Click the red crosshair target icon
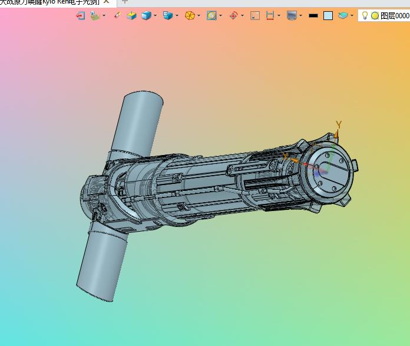 233,16
